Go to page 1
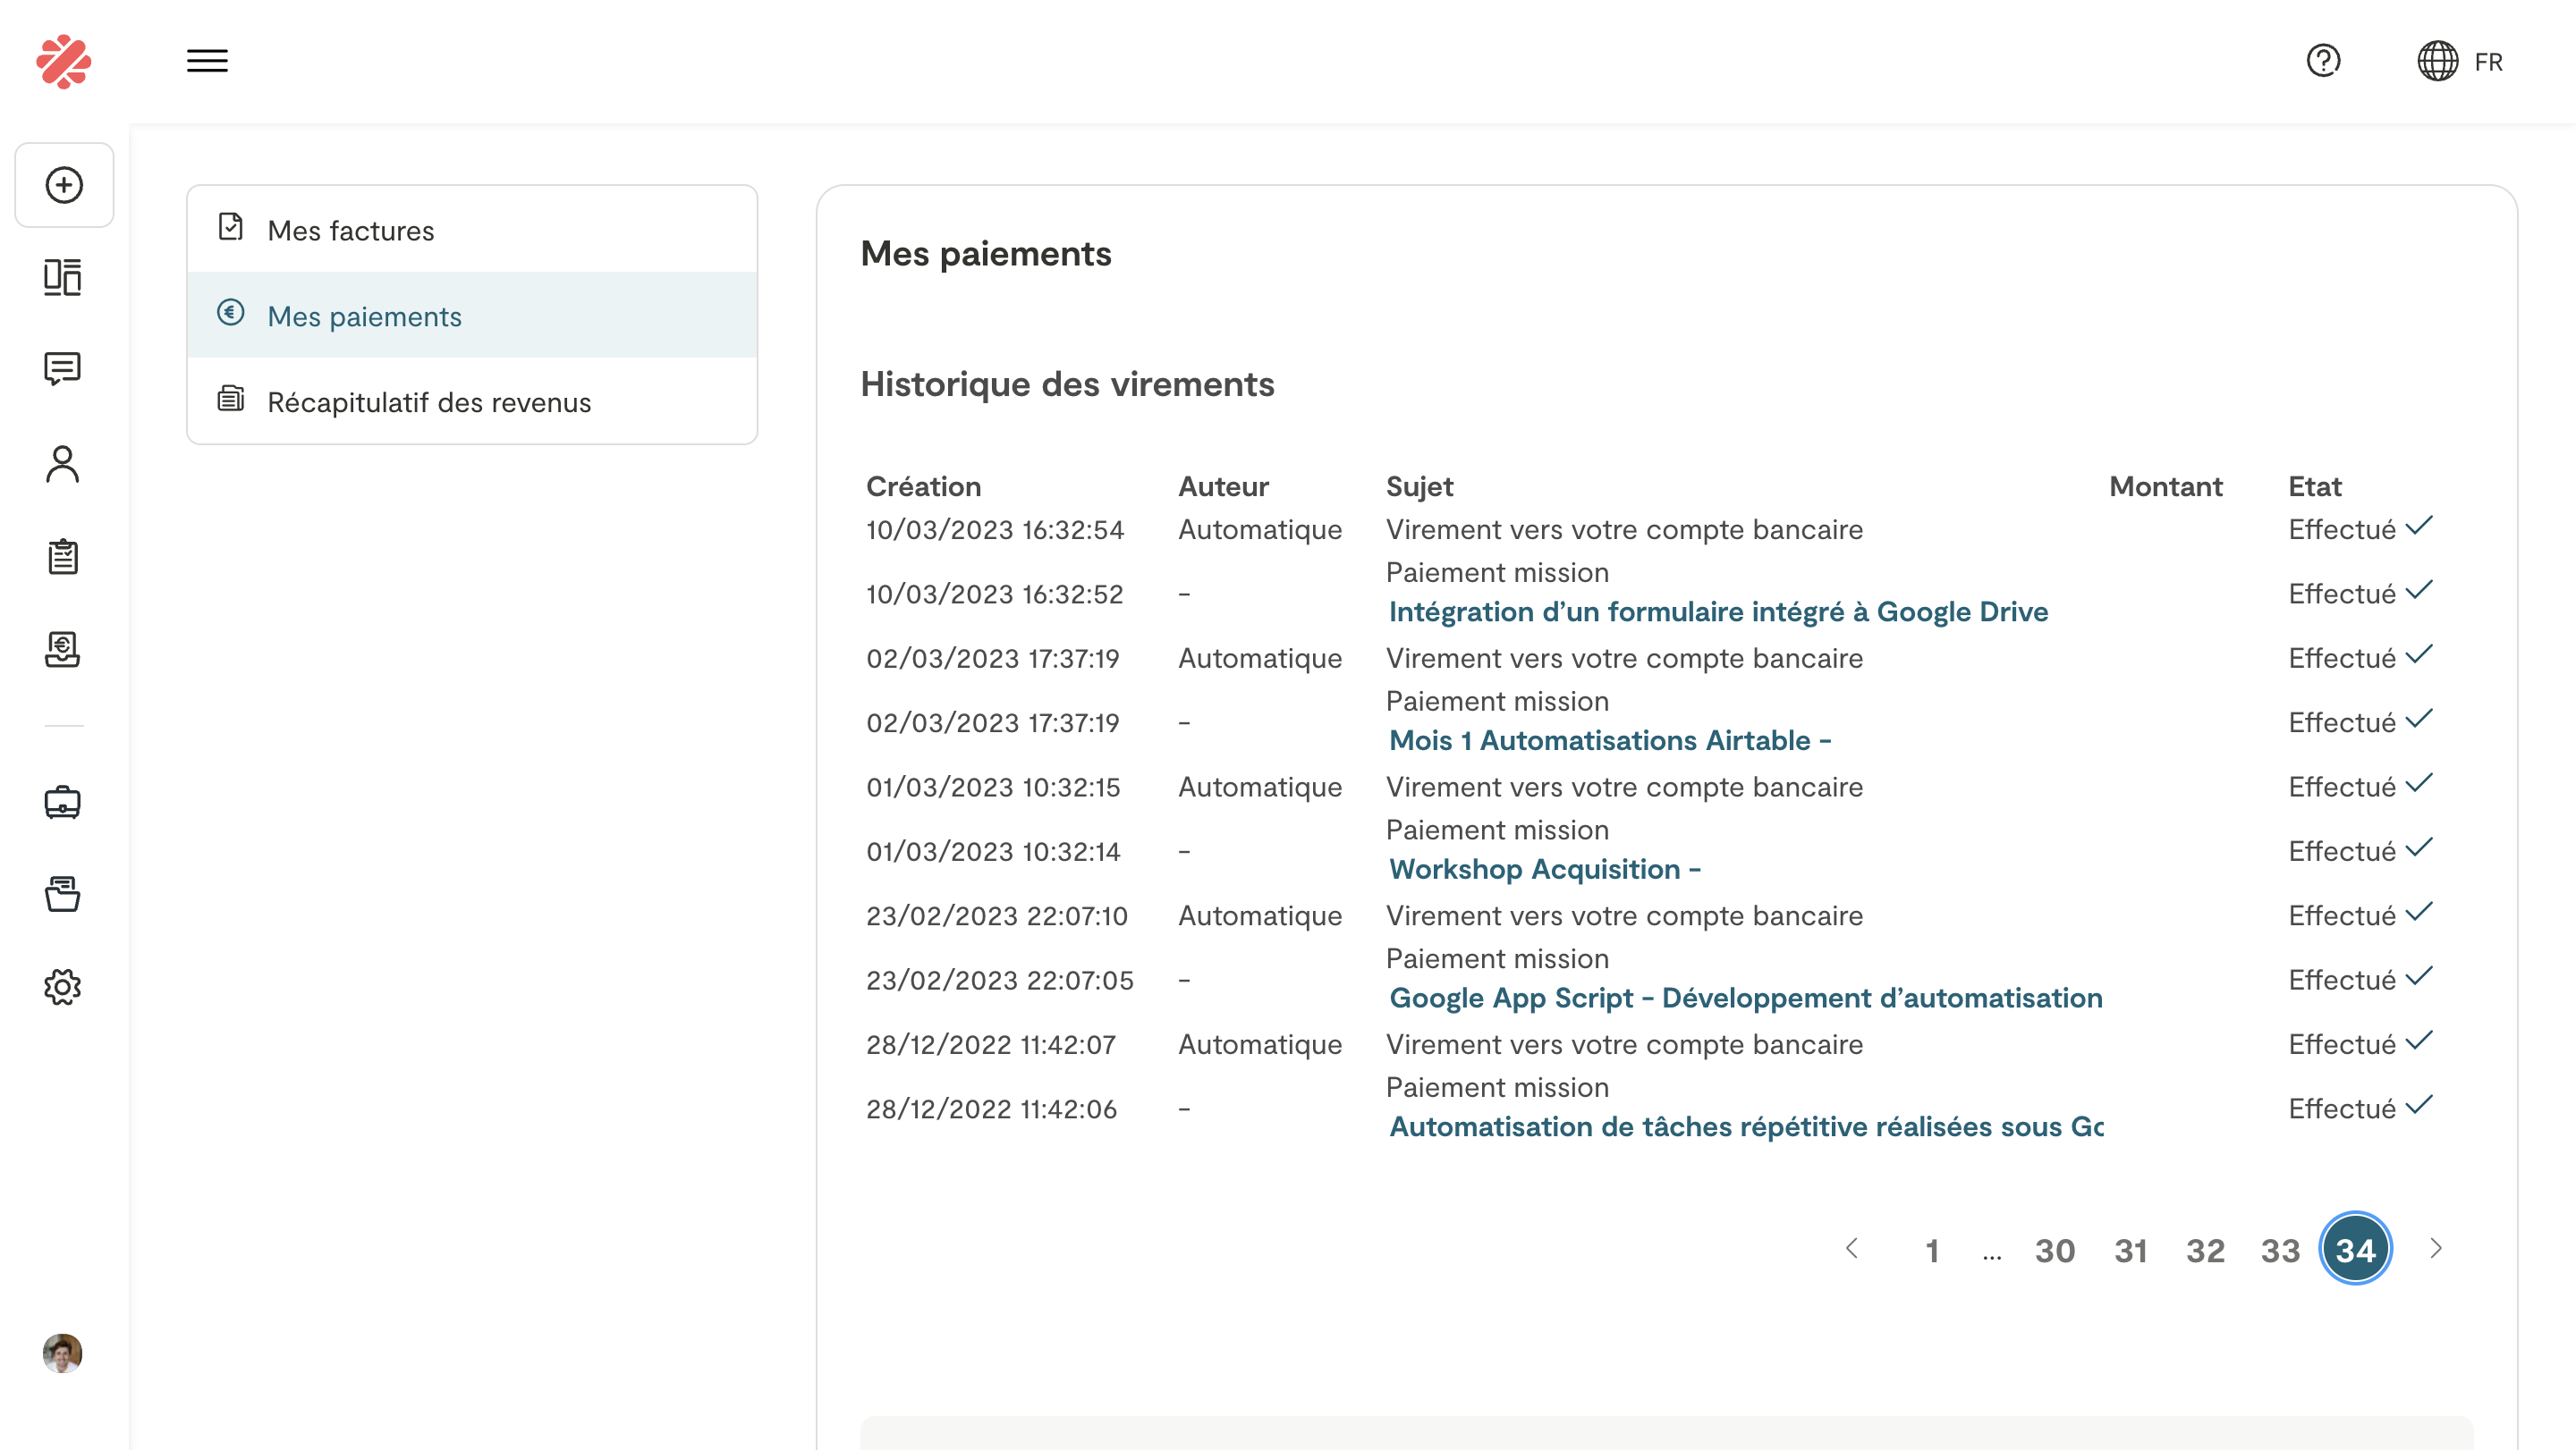 pyautogui.click(x=1932, y=1252)
